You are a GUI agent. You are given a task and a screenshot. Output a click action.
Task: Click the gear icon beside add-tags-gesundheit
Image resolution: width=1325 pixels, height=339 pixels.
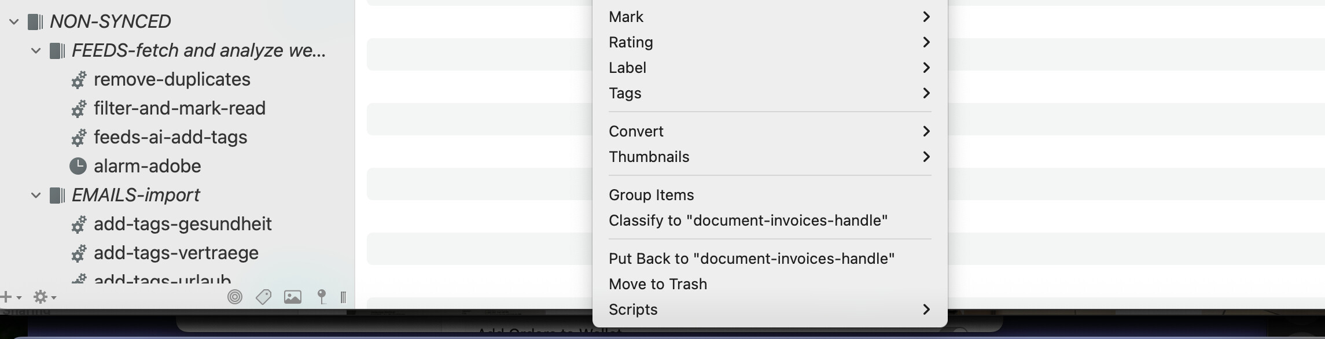[x=79, y=224]
